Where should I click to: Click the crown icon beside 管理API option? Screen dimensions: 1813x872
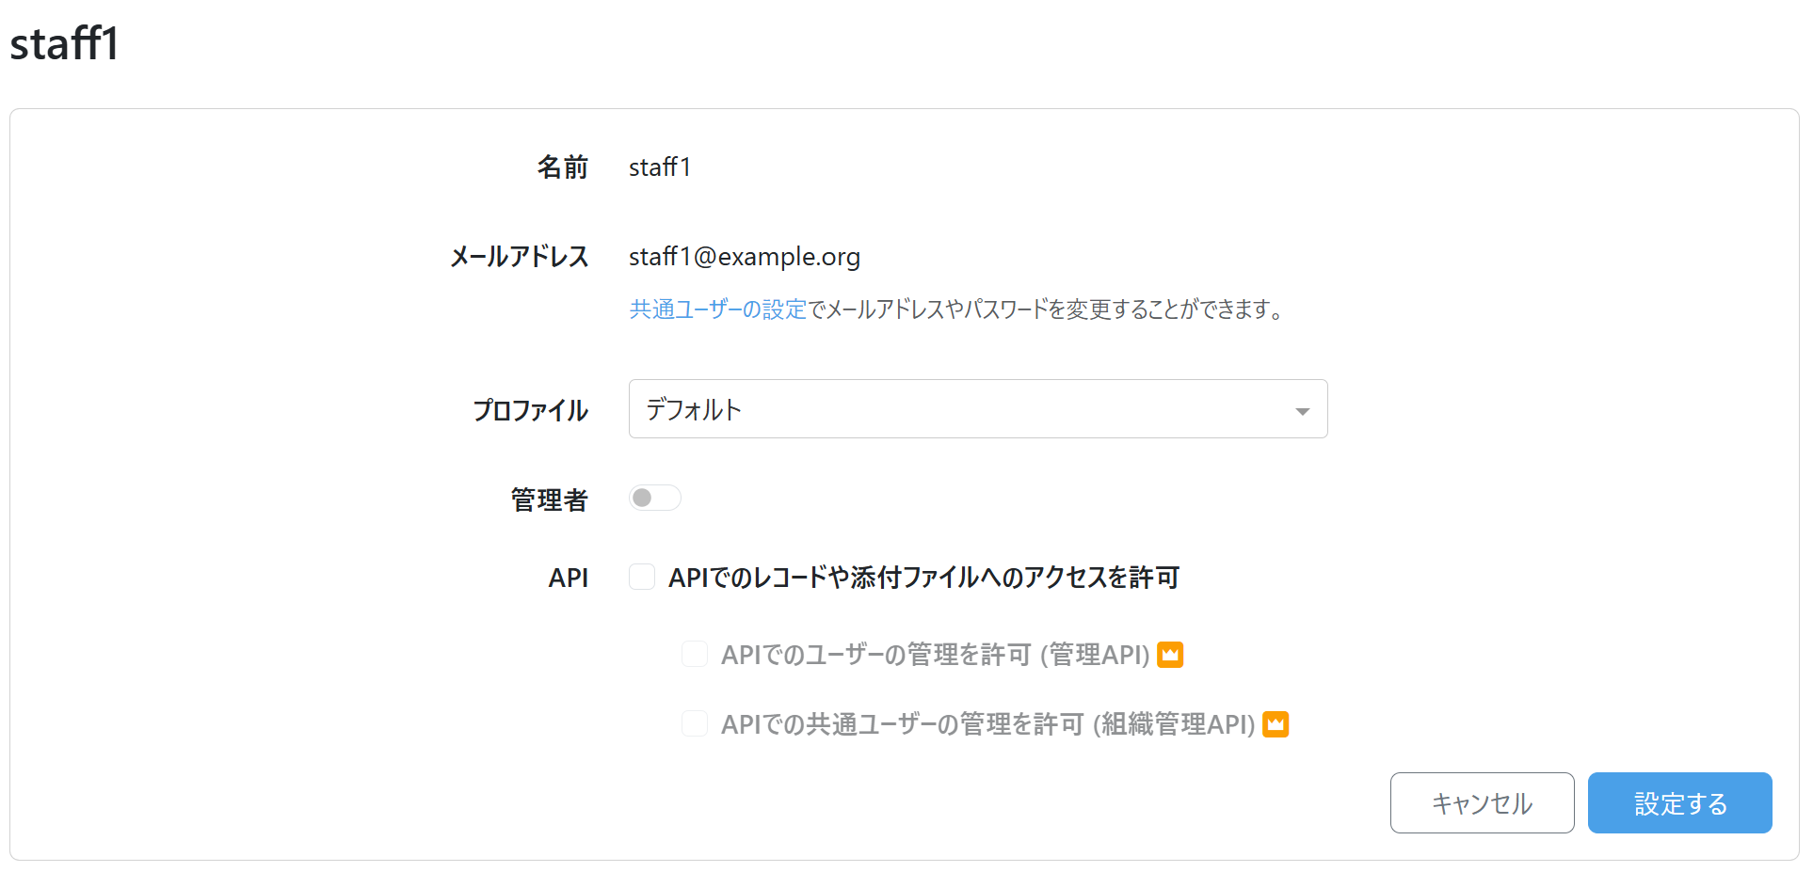pos(1170,654)
